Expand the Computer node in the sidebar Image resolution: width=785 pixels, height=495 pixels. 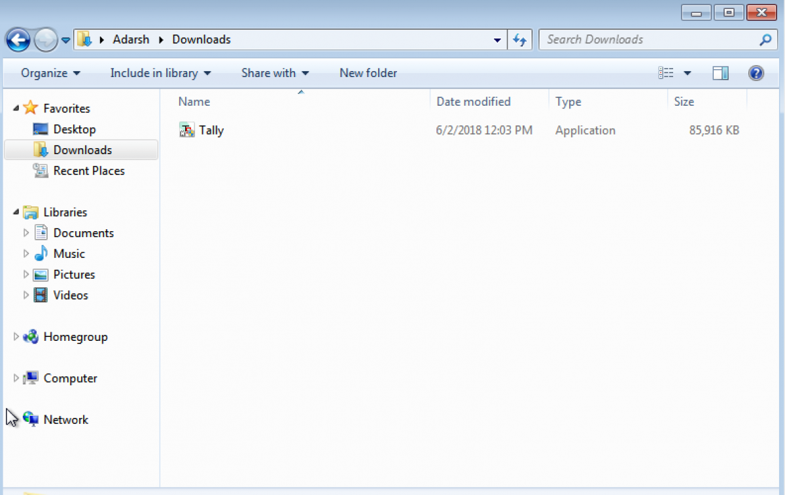pos(16,377)
